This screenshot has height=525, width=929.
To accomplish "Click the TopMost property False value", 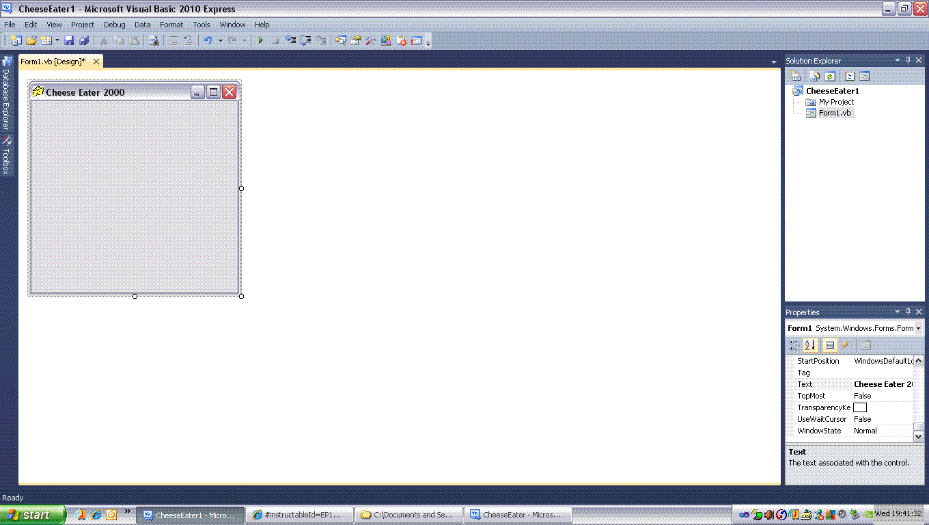I will click(x=883, y=396).
